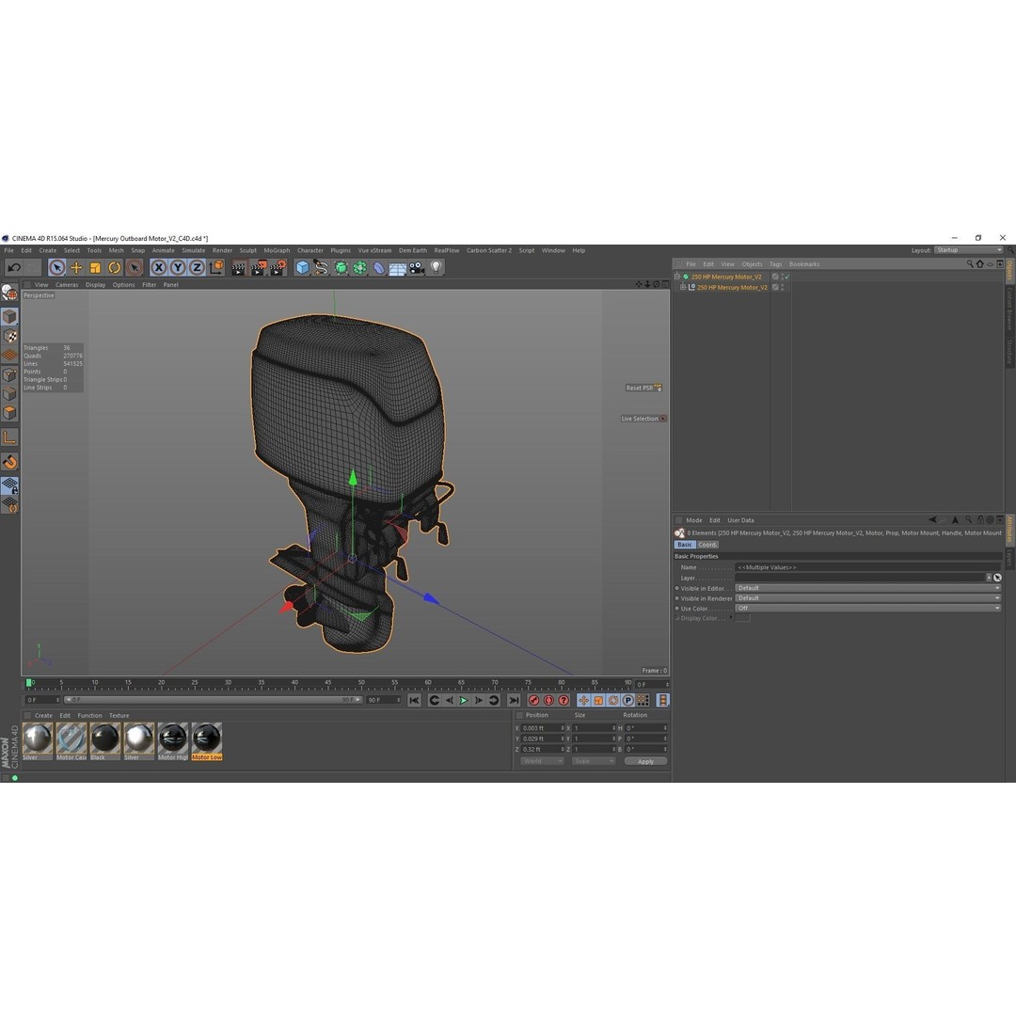Viewport: 1016px width, 1016px height.
Task: Open the Sculpt menu
Action: click(247, 251)
